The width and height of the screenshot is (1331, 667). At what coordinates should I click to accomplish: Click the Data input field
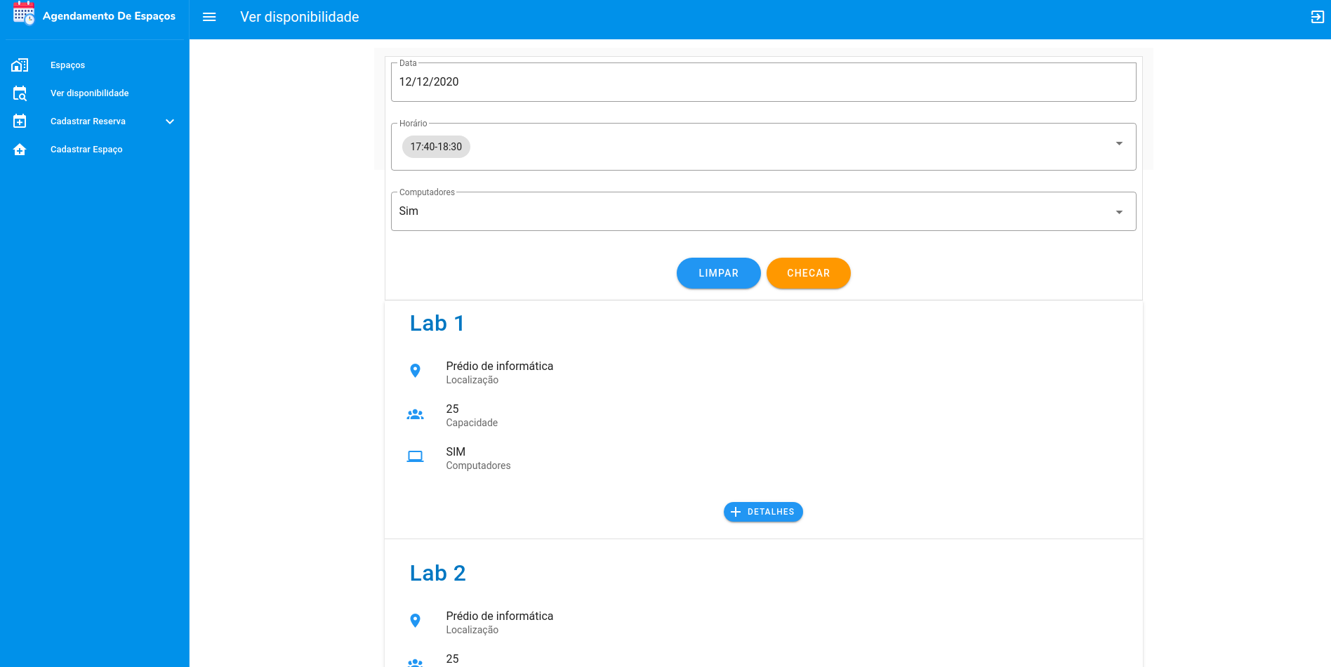coord(763,82)
